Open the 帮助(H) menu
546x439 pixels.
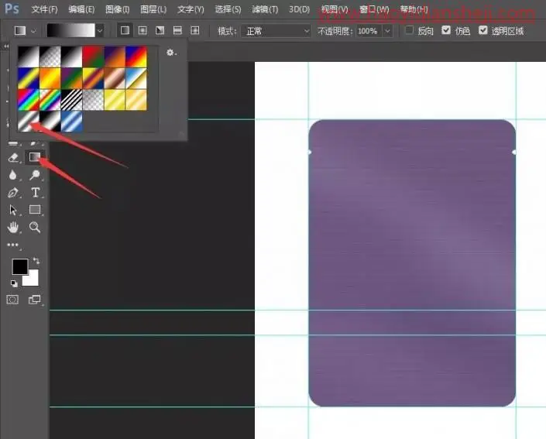414,9
